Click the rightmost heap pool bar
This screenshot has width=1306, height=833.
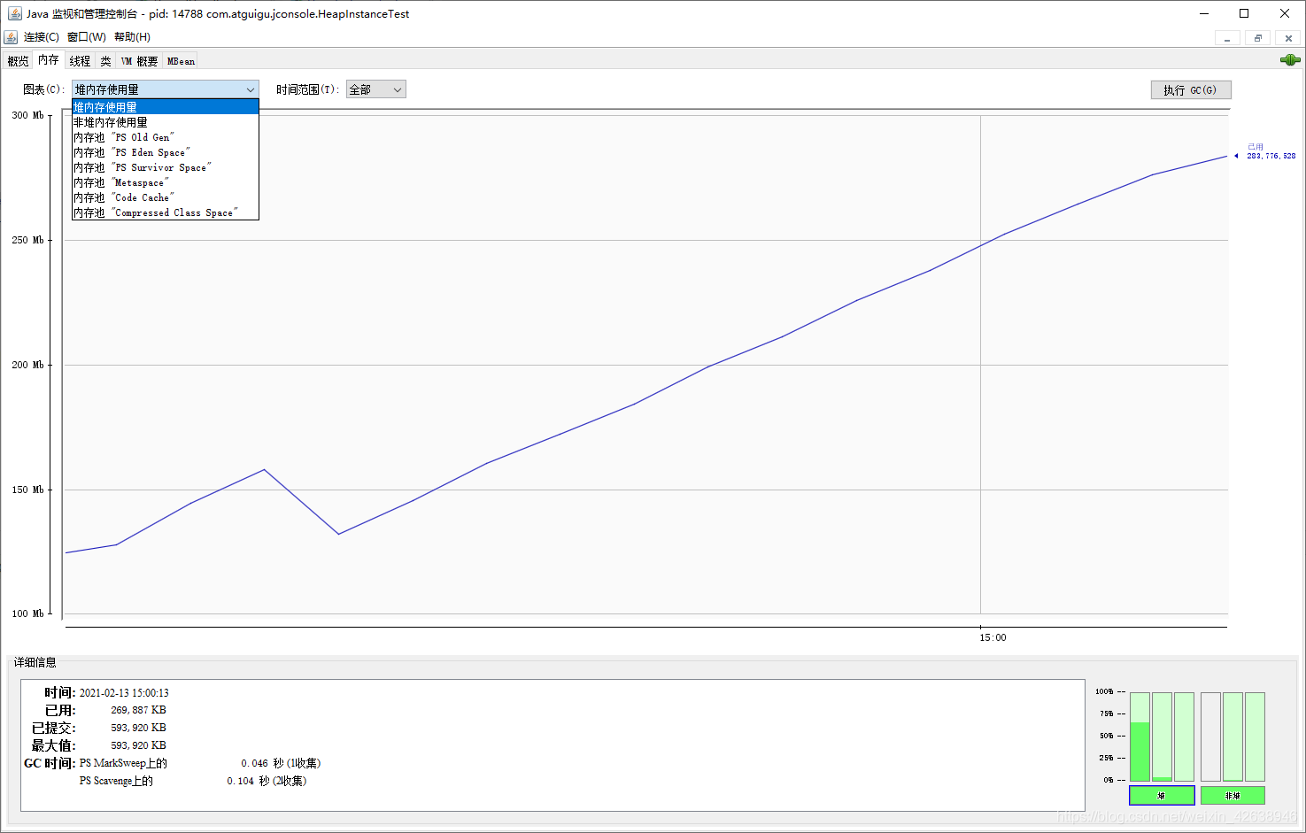(1184, 737)
